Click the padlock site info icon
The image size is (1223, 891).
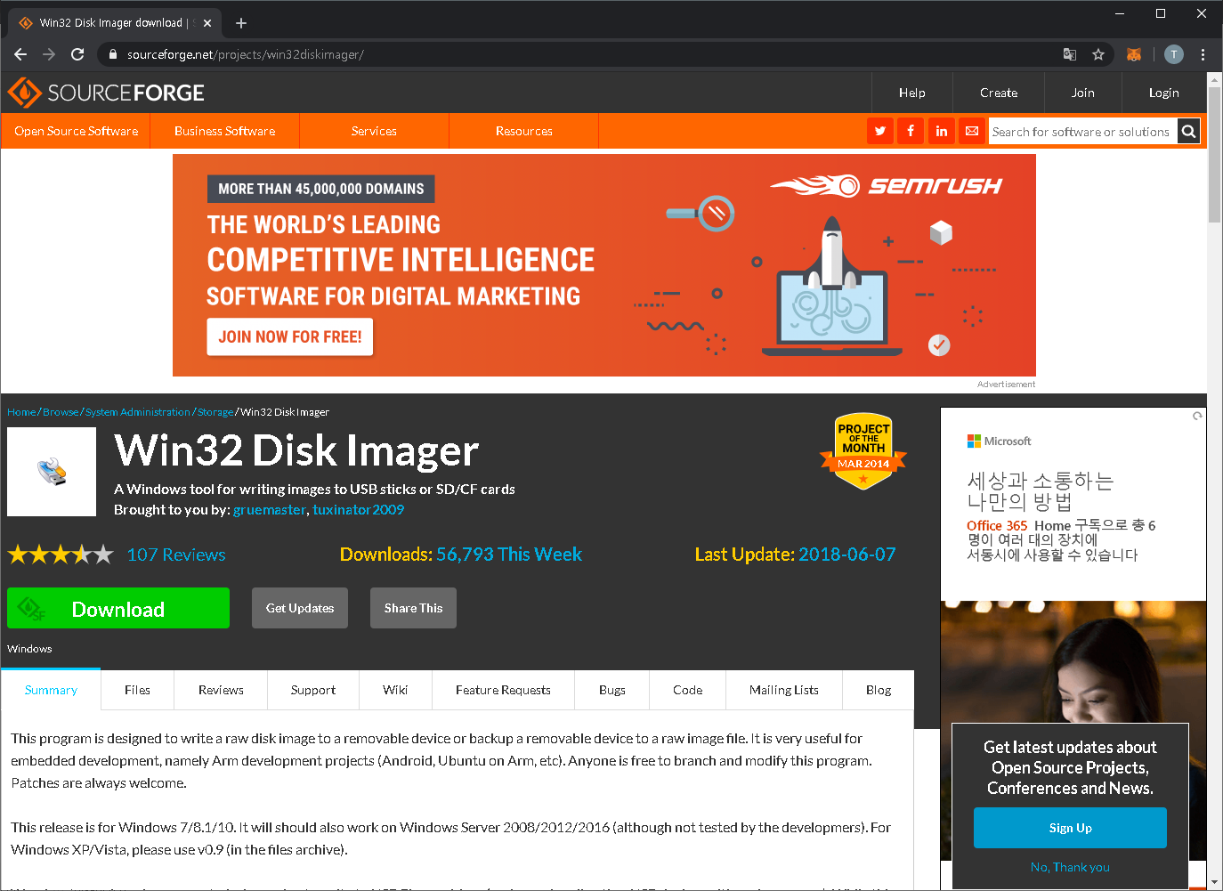click(x=112, y=54)
